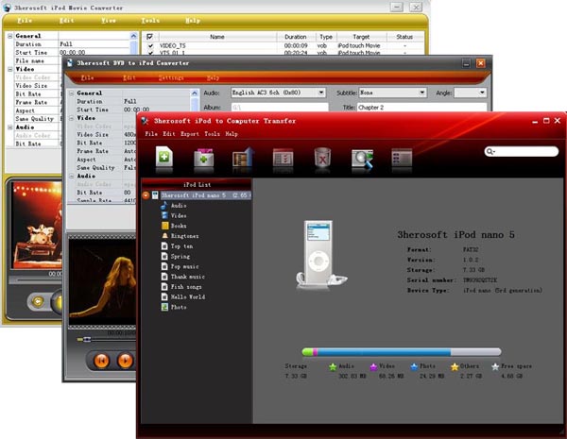Open Edit menu in iPod Movie Converter
This screenshot has height=439, width=567.
pyautogui.click(x=66, y=21)
